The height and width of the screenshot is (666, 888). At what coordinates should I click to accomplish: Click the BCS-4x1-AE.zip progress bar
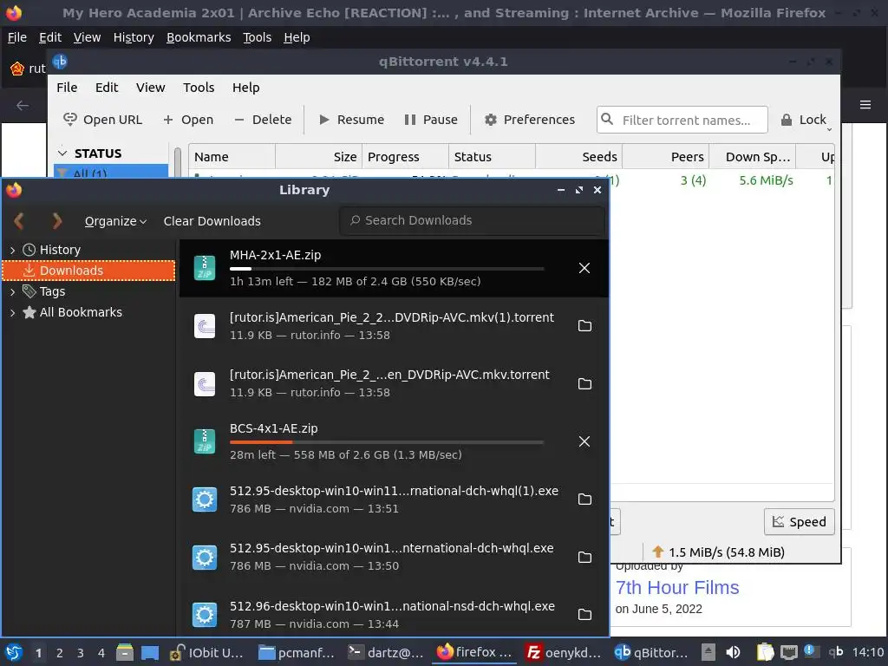tap(387, 441)
